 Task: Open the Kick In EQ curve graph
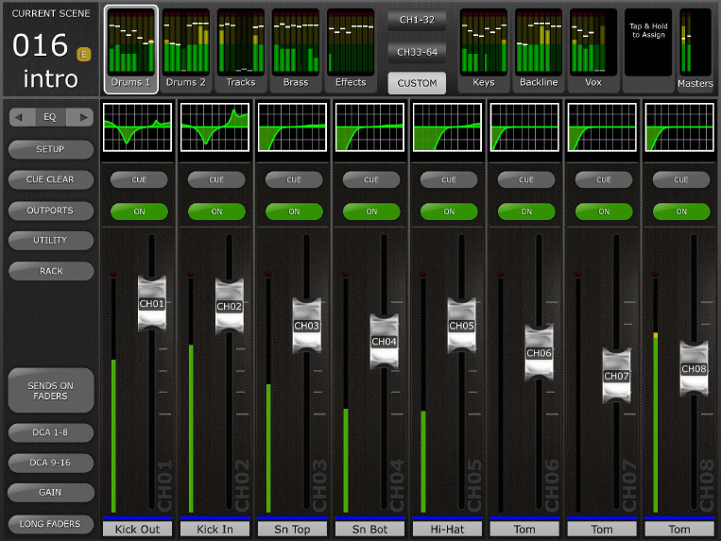click(215, 127)
